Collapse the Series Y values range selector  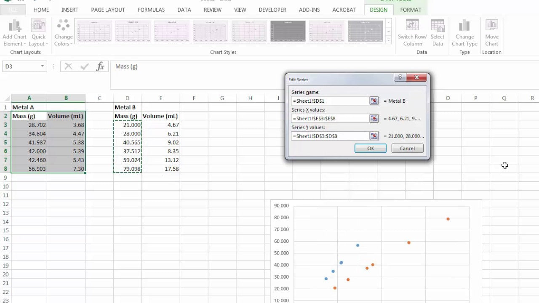374,136
